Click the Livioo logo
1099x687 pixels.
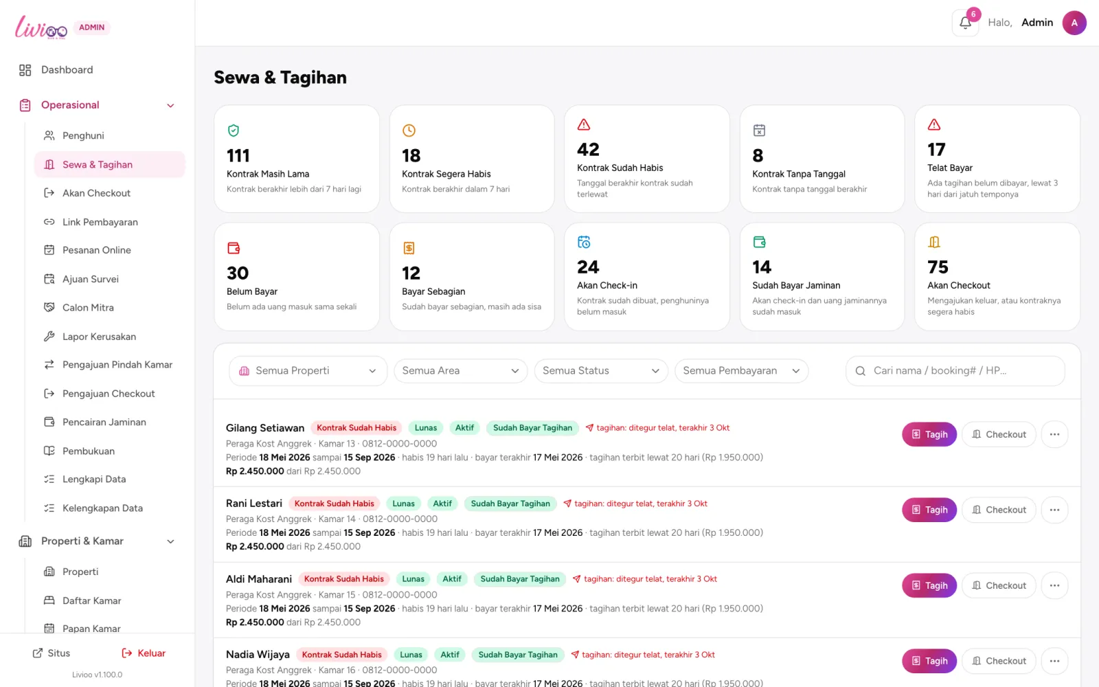tap(41, 27)
